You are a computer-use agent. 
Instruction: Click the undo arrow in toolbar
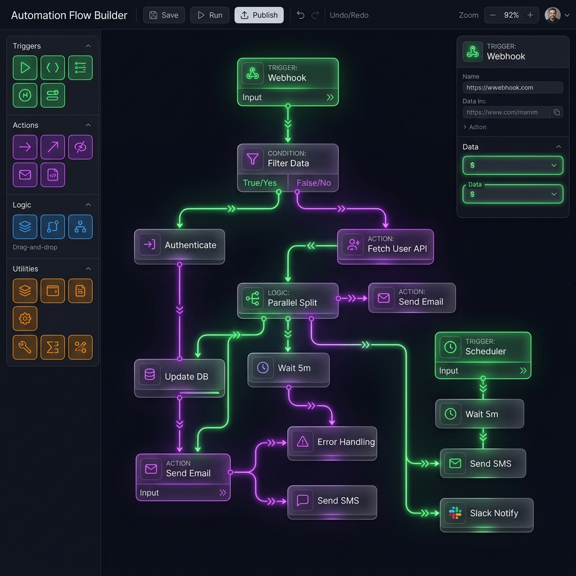300,15
